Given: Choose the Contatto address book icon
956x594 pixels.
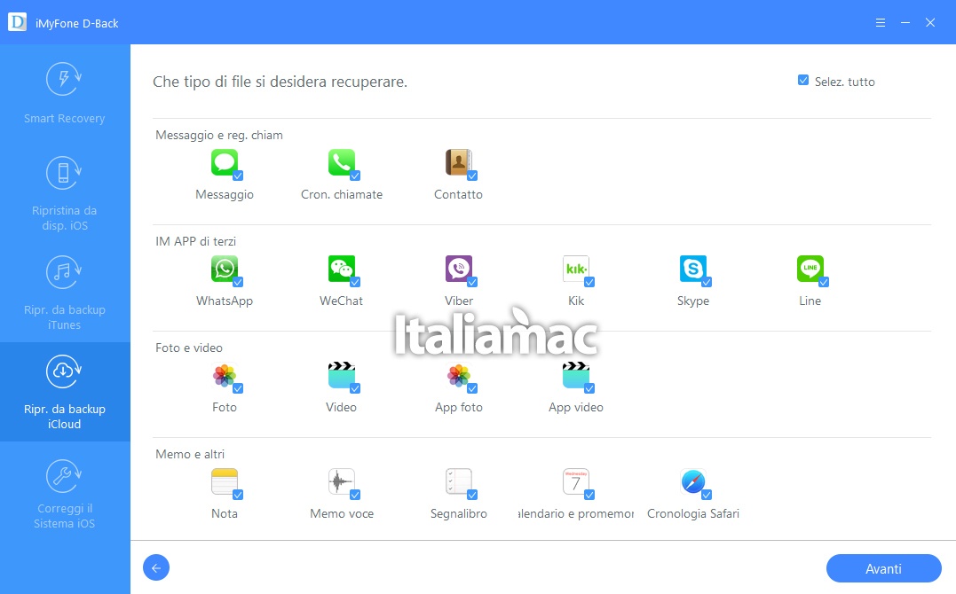Looking at the screenshot, I should (459, 162).
